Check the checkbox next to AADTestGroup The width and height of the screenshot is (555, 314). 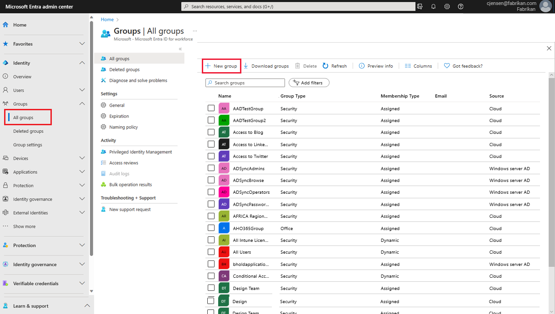pyautogui.click(x=211, y=108)
